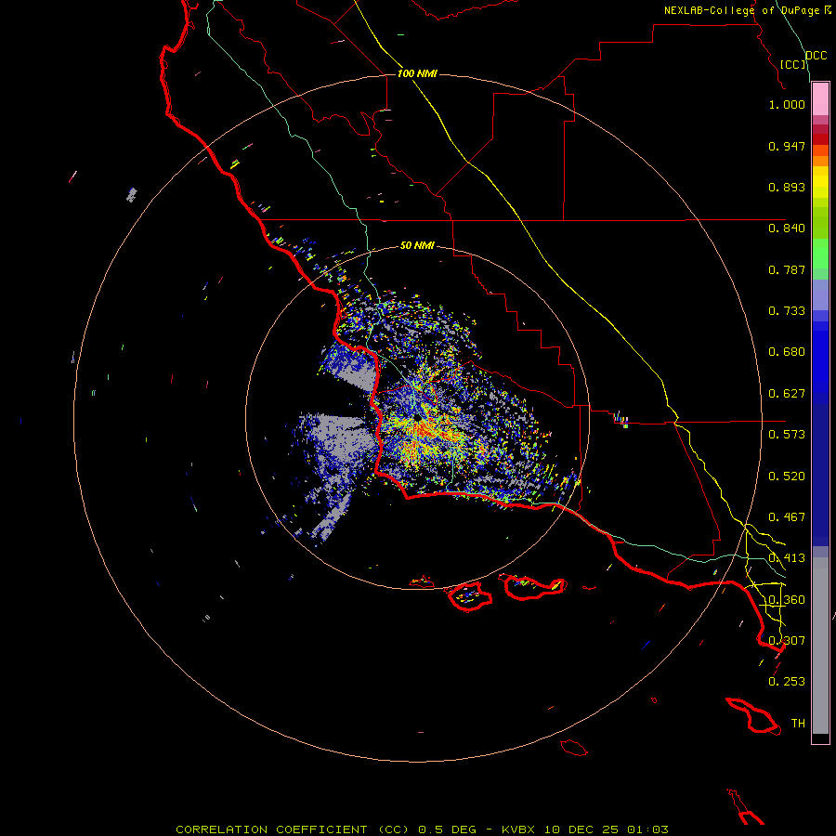Click the 0.893 scale value
This screenshot has height=836, width=836.
click(x=787, y=187)
